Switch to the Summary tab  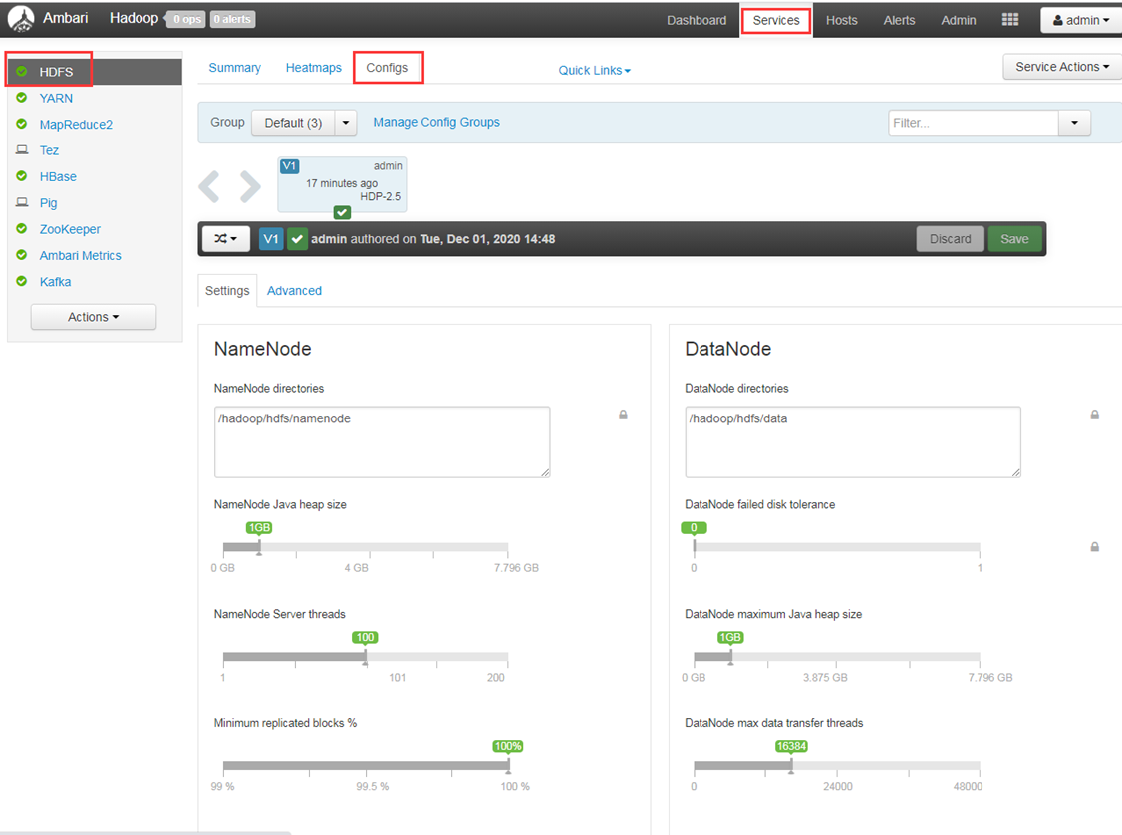(235, 67)
